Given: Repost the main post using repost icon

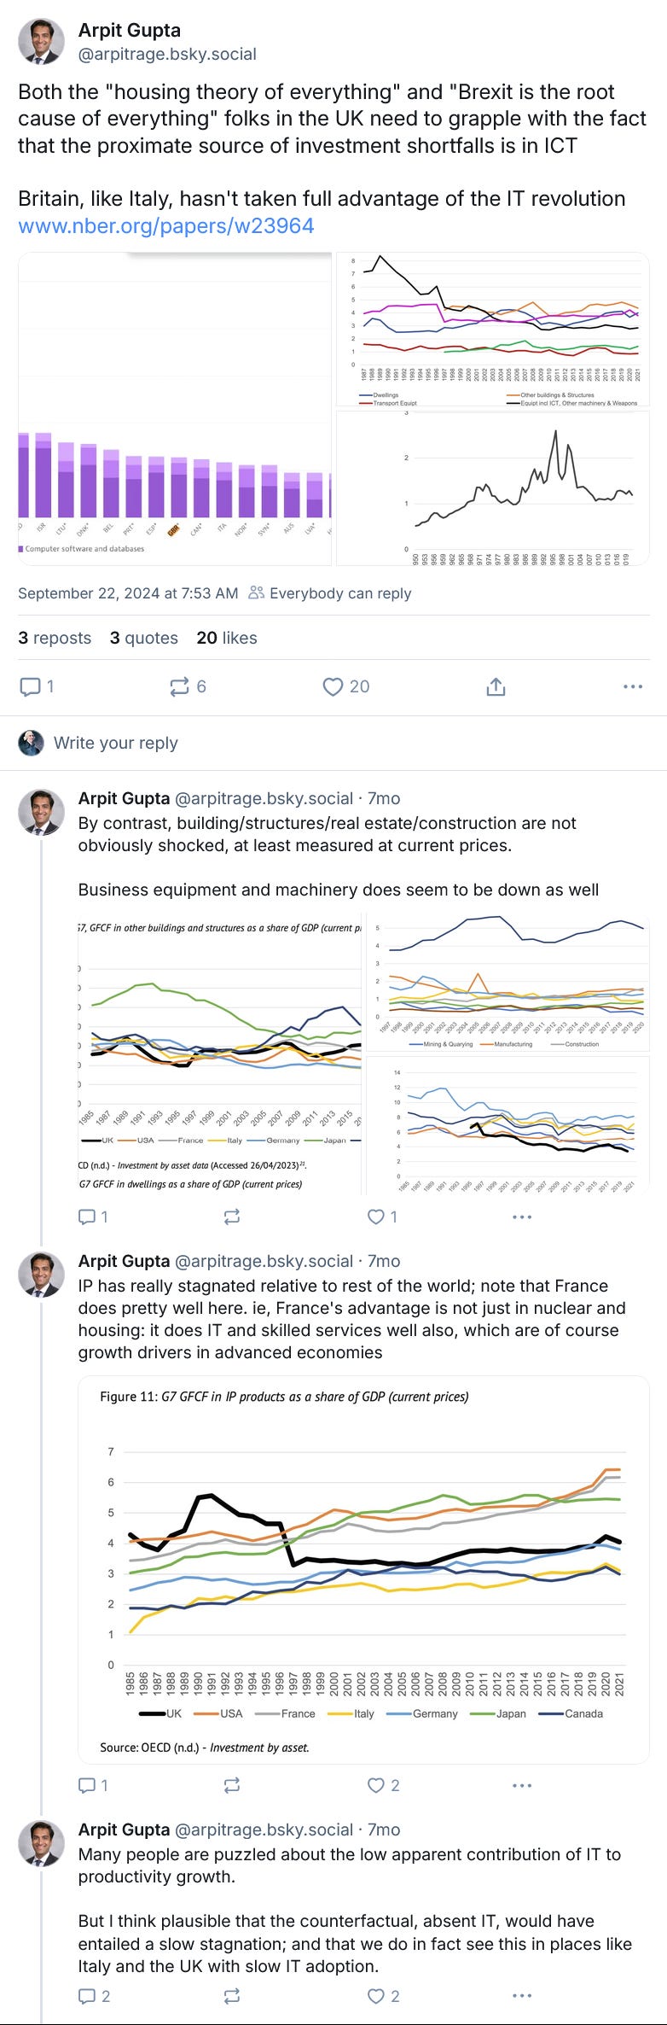Looking at the screenshot, I should click(179, 686).
